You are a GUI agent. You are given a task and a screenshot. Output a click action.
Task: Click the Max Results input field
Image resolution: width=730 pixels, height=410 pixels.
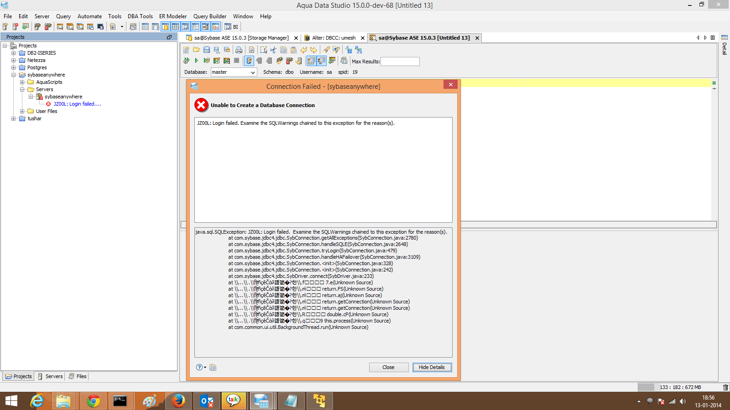[x=400, y=61]
